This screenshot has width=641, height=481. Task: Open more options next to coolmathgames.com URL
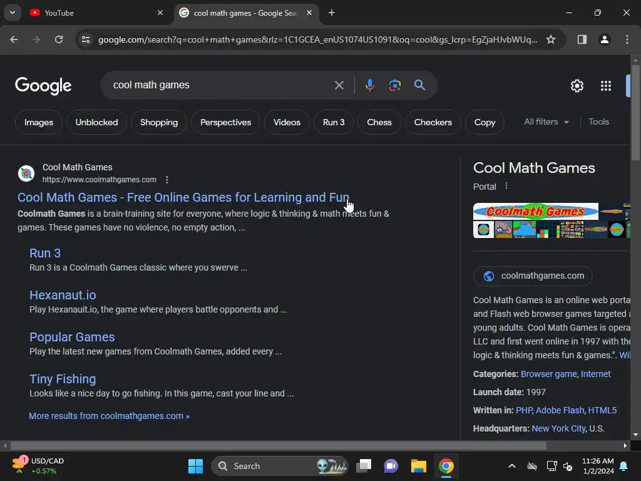pos(167,180)
